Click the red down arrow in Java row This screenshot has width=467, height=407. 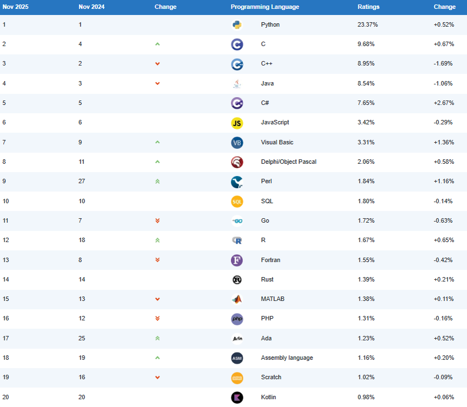click(x=157, y=84)
